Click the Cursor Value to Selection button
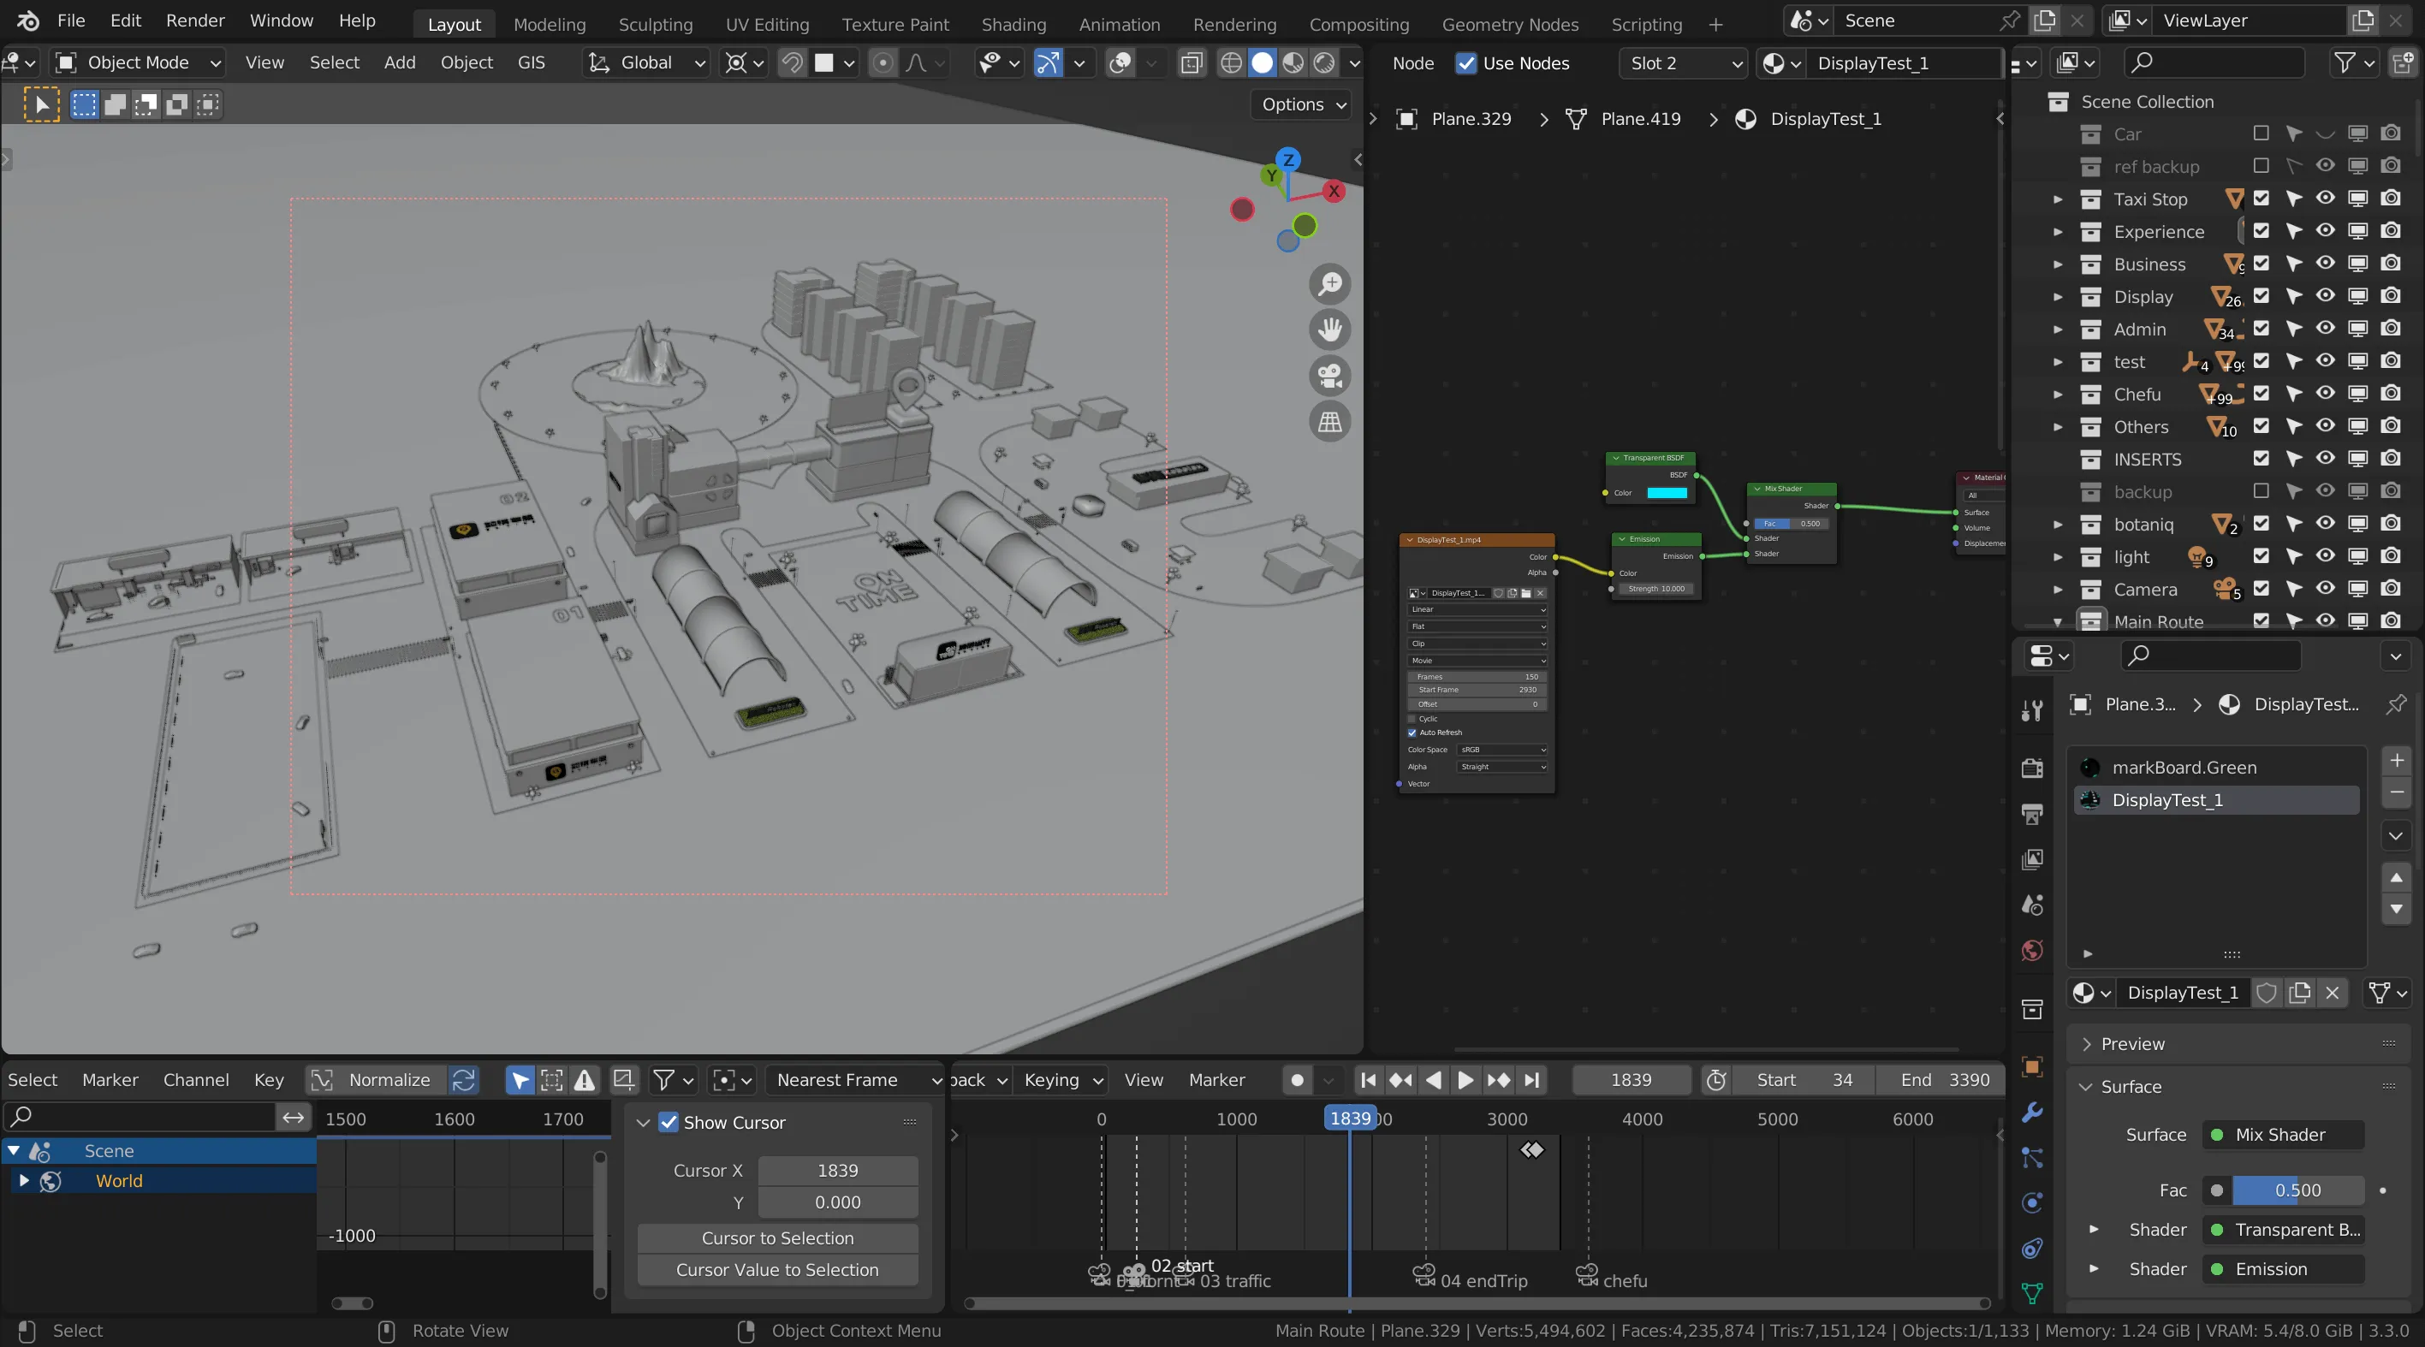 [x=776, y=1270]
